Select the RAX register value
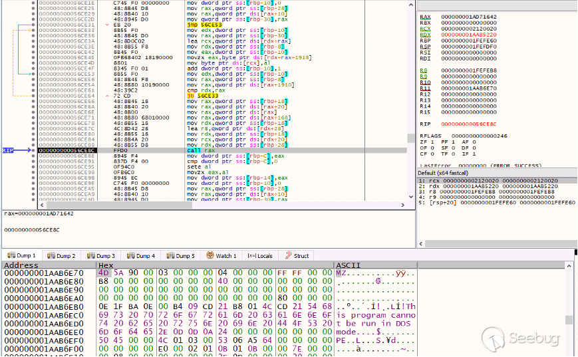This screenshot has width=578, height=357. click(468, 17)
